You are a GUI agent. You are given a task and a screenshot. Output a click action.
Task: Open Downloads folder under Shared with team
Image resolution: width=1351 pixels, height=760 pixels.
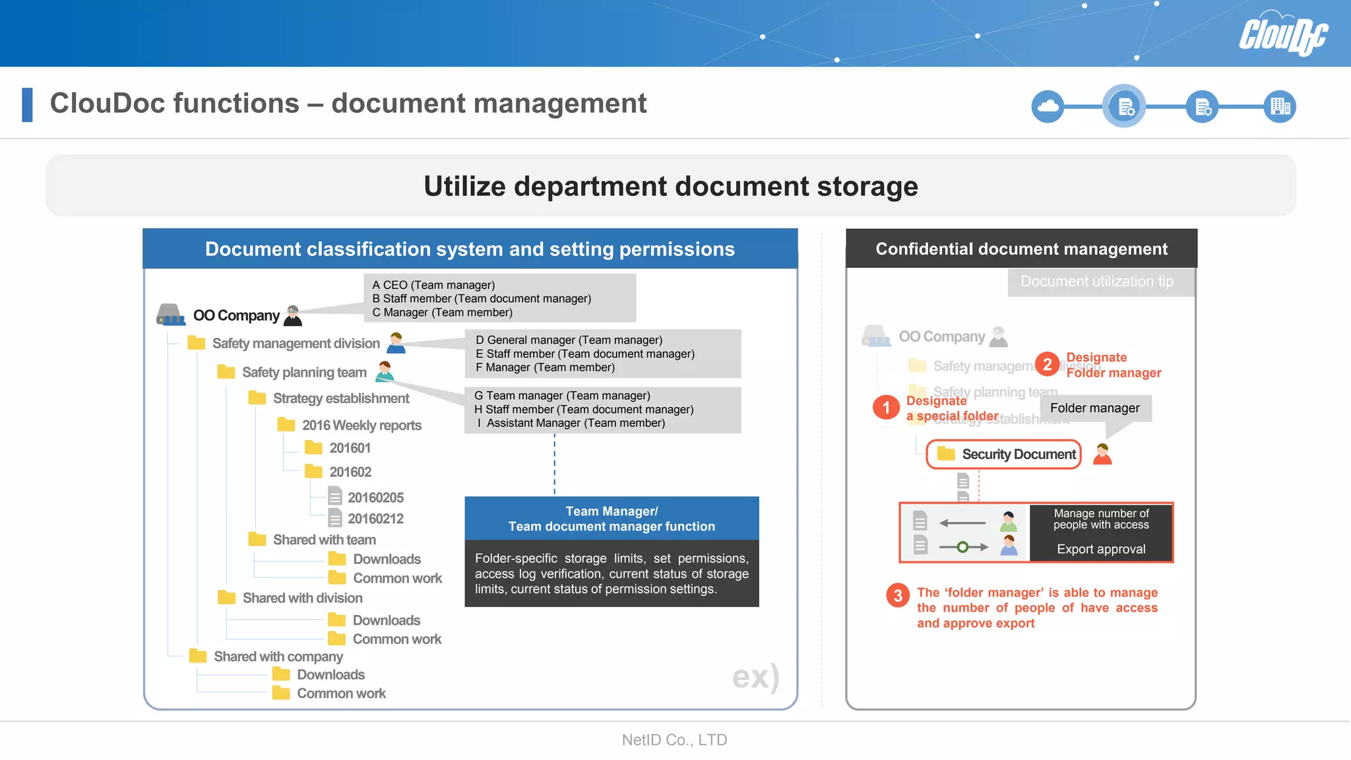374,559
